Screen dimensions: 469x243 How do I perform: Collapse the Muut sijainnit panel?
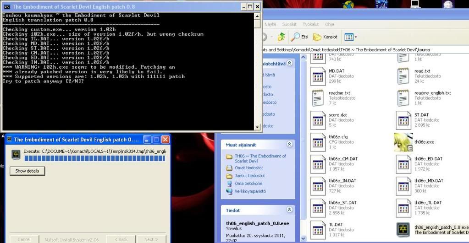pos(289,144)
